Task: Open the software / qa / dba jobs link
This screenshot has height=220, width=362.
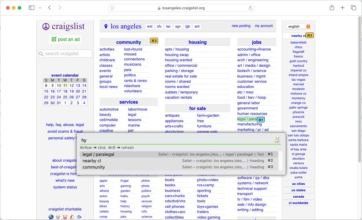Action: pyautogui.click(x=253, y=178)
